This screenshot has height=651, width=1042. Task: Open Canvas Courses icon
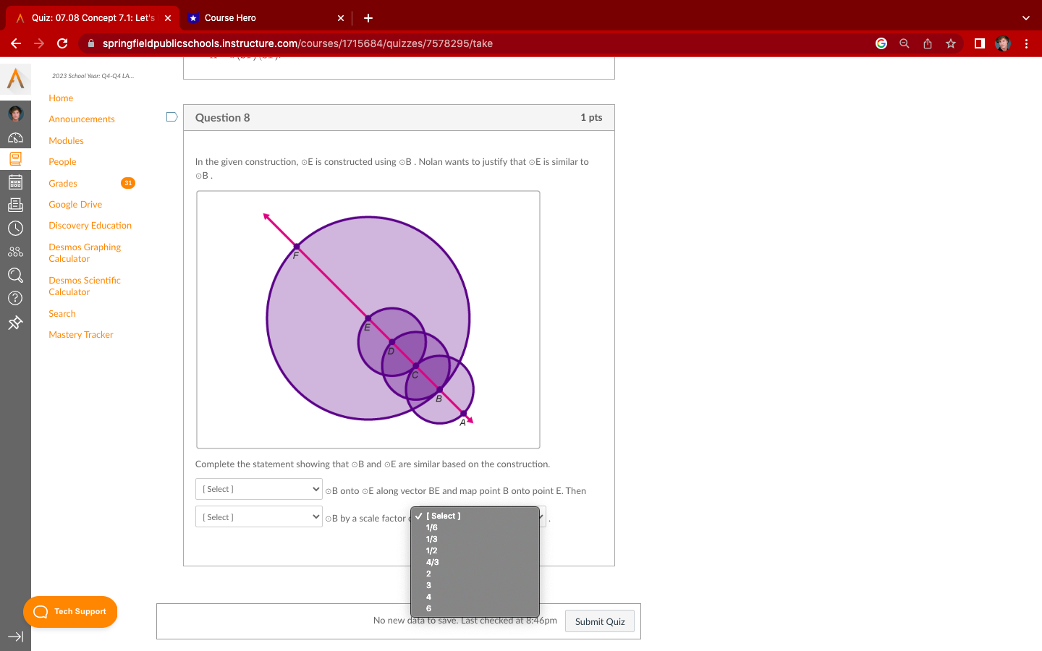pyautogui.click(x=15, y=159)
